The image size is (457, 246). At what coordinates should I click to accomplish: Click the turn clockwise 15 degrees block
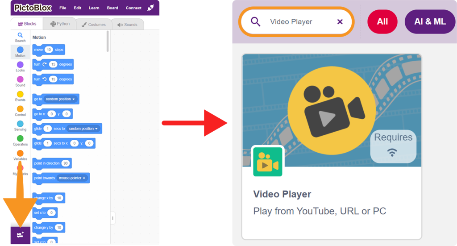[53, 64]
